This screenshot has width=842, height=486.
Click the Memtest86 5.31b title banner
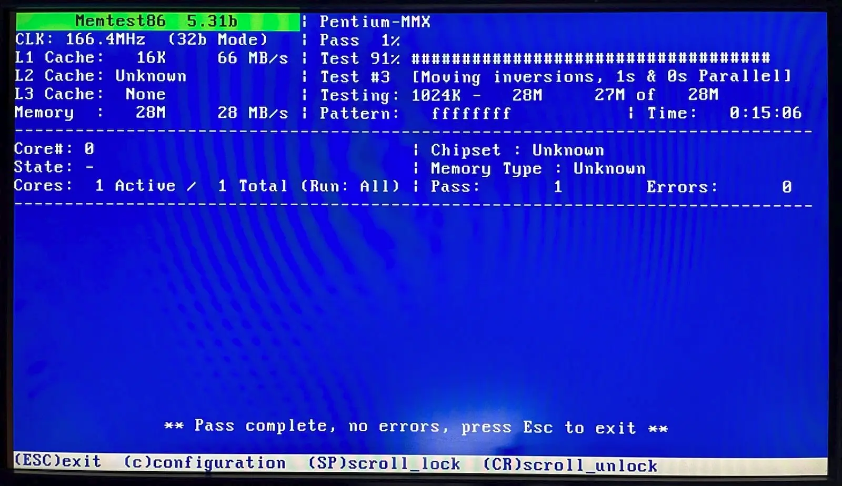(157, 21)
